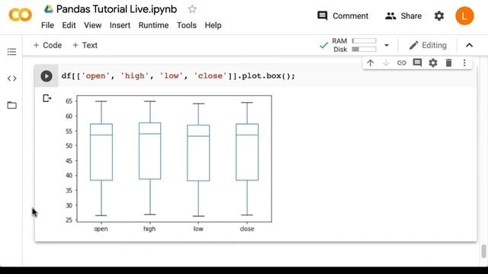Star the Pandas Tutorial Live notebook
This screenshot has width=488, height=274.
point(192,9)
